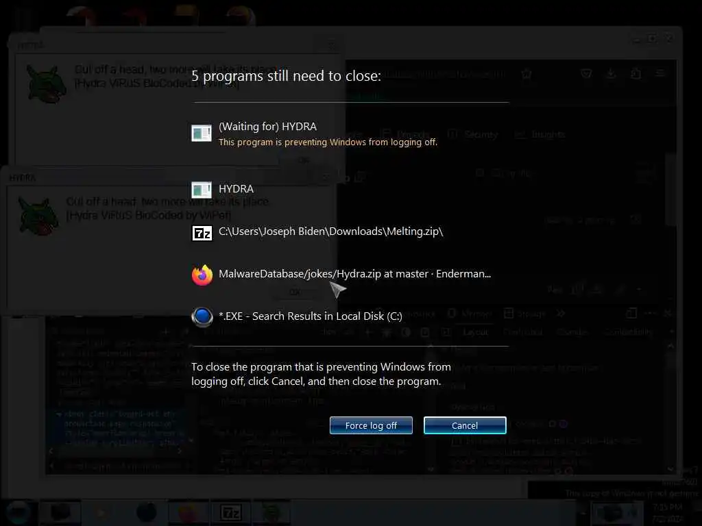Screen dimensions: 702x526
Task: Open Firefox Downloads arrow icon in background
Action: point(611,73)
